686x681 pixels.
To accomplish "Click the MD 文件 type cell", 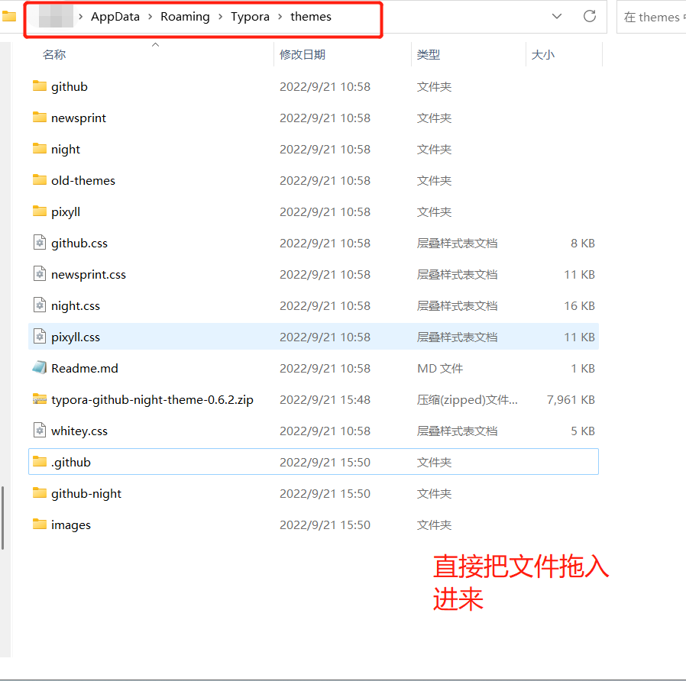I will (x=440, y=369).
